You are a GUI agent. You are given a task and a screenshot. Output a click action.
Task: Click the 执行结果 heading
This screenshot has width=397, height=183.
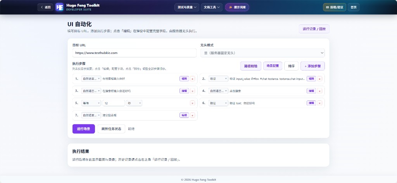81,151
